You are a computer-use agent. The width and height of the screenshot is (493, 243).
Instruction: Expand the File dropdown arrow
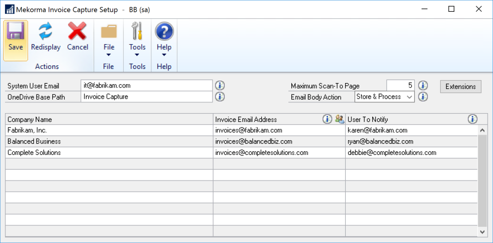coord(109,55)
